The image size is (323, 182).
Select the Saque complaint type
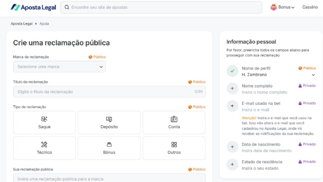point(44,123)
